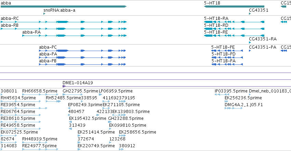This screenshot has width=291, height=151.
Task: Open the abba-RA transcript label
Action: (31, 32)
